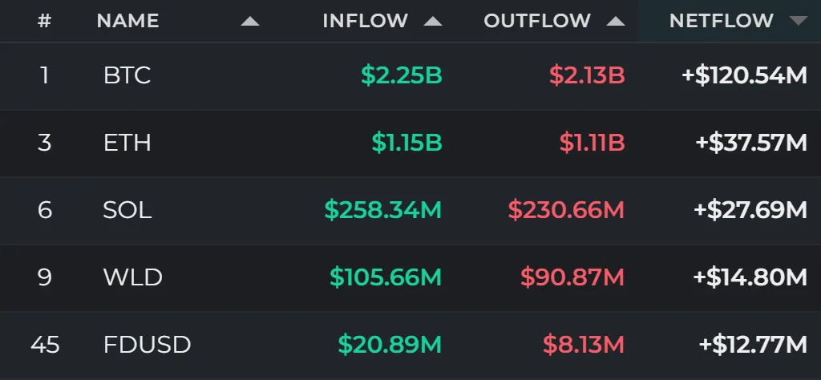
Task: Click SOL outflow value $230.66M
Action: [567, 210]
